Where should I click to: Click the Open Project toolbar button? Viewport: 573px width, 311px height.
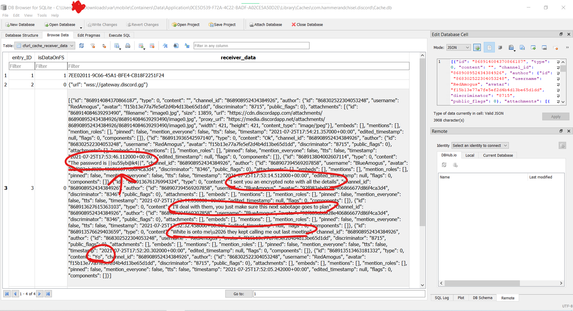(186, 25)
